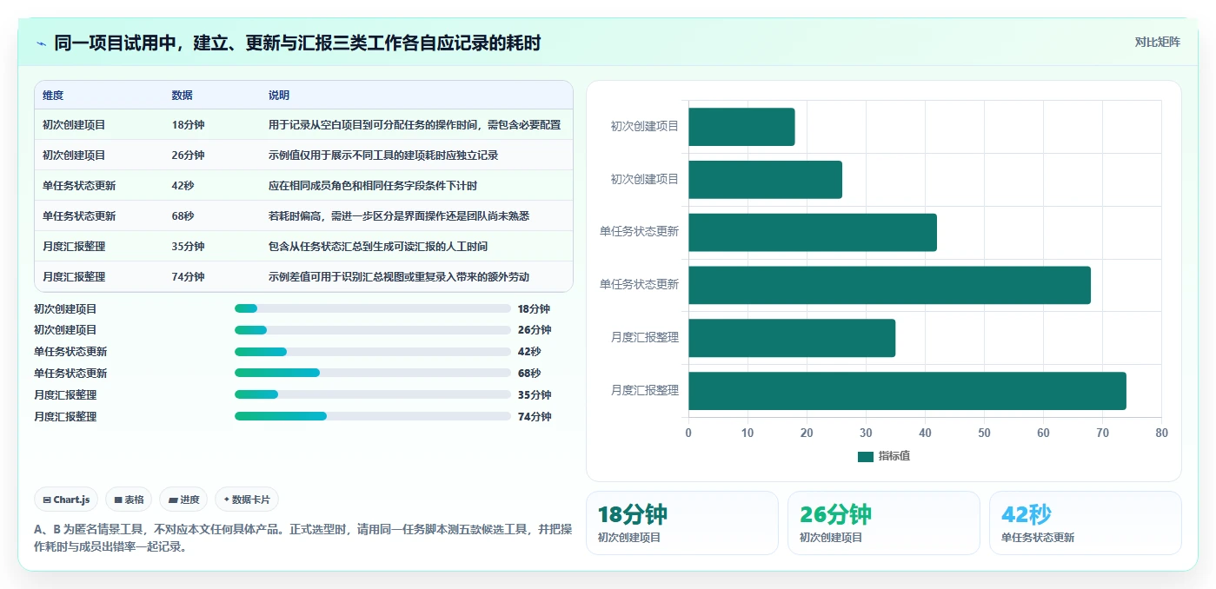Click the chart bar ending near 35
The image size is (1216, 589).
(x=792, y=338)
